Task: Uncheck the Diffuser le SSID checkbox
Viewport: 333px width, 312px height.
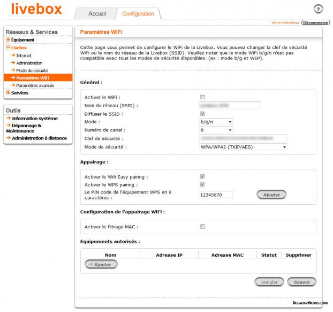Action: click(202, 114)
